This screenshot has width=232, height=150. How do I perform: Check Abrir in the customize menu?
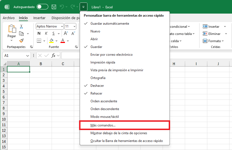point(125,39)
